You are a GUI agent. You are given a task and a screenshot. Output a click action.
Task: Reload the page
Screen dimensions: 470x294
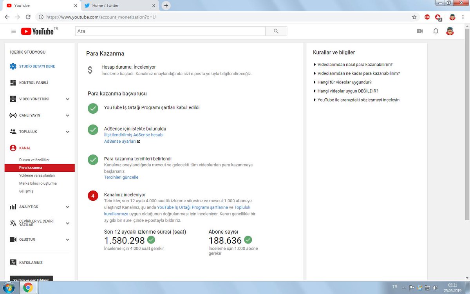pos(28,17)
